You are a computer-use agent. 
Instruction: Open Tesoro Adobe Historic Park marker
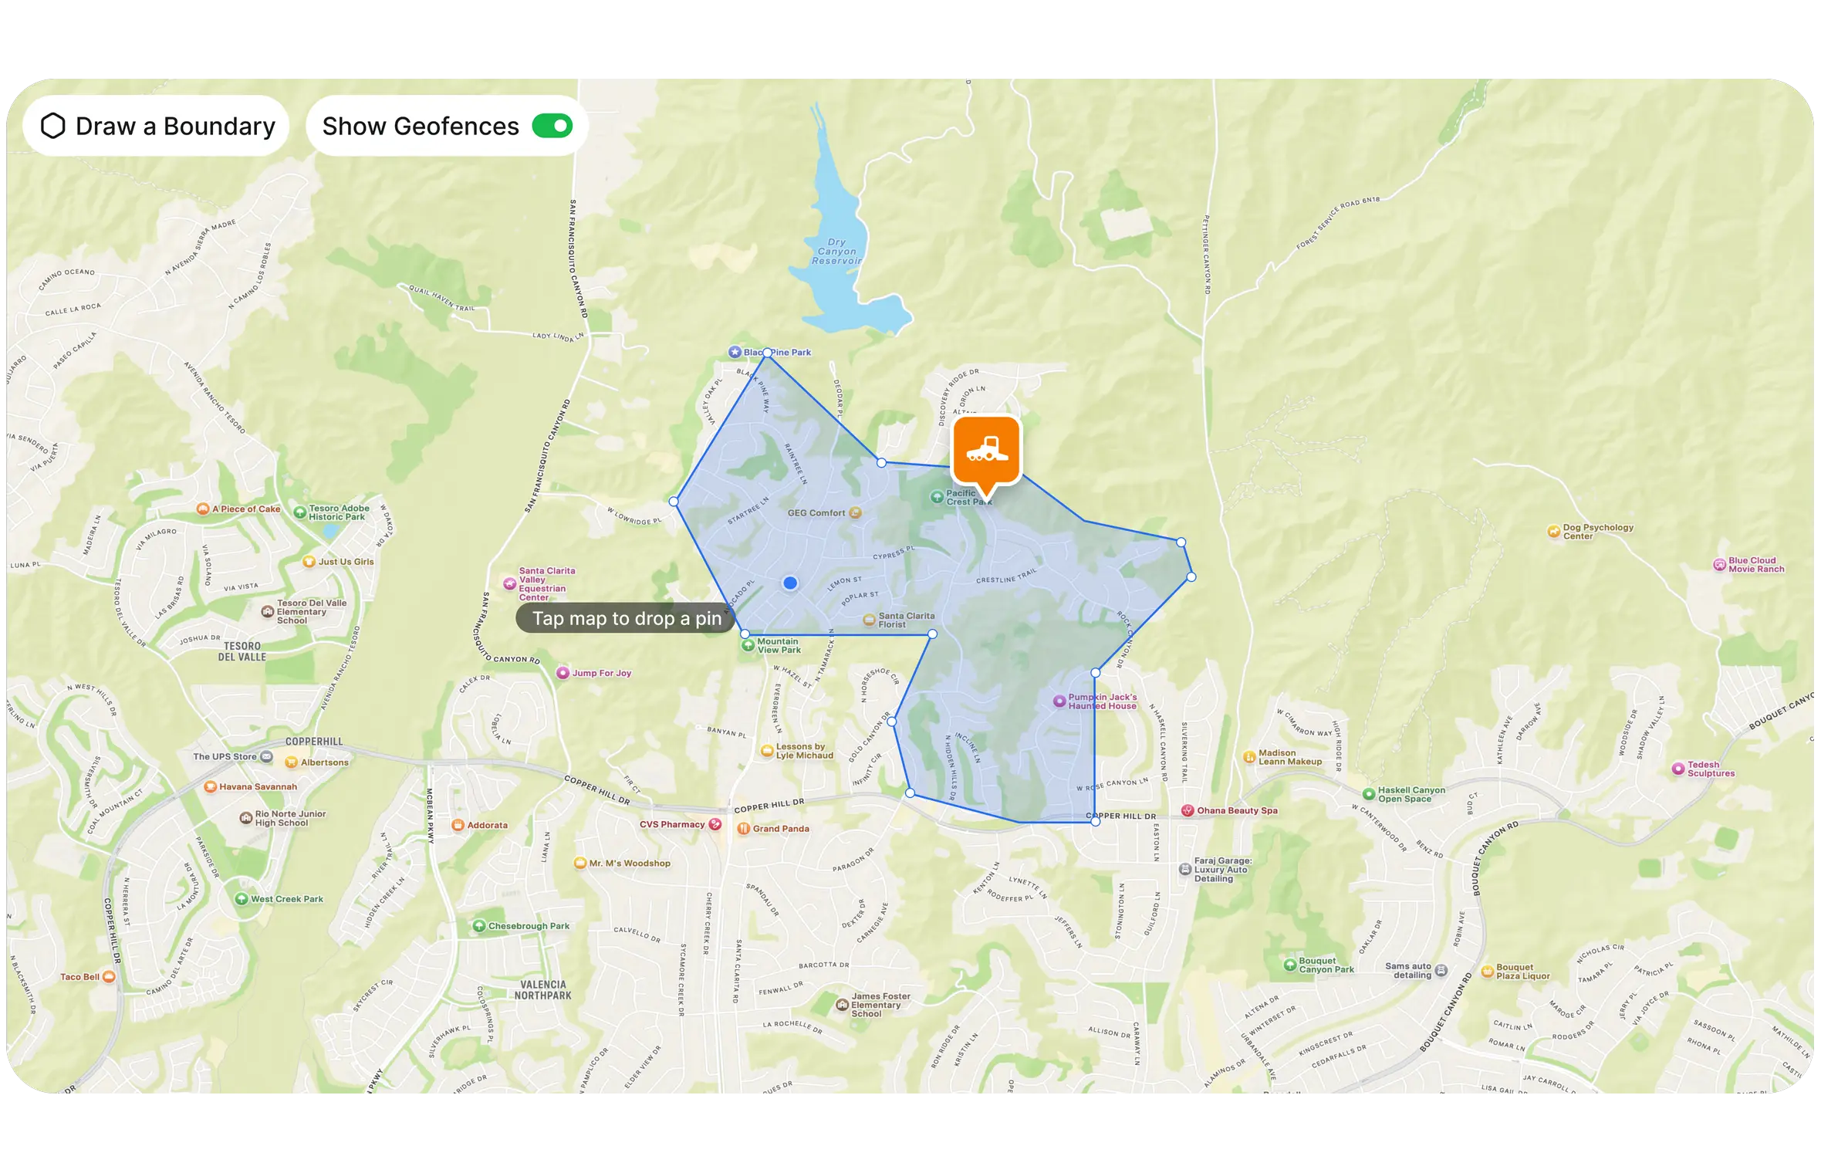click(299, 512)
